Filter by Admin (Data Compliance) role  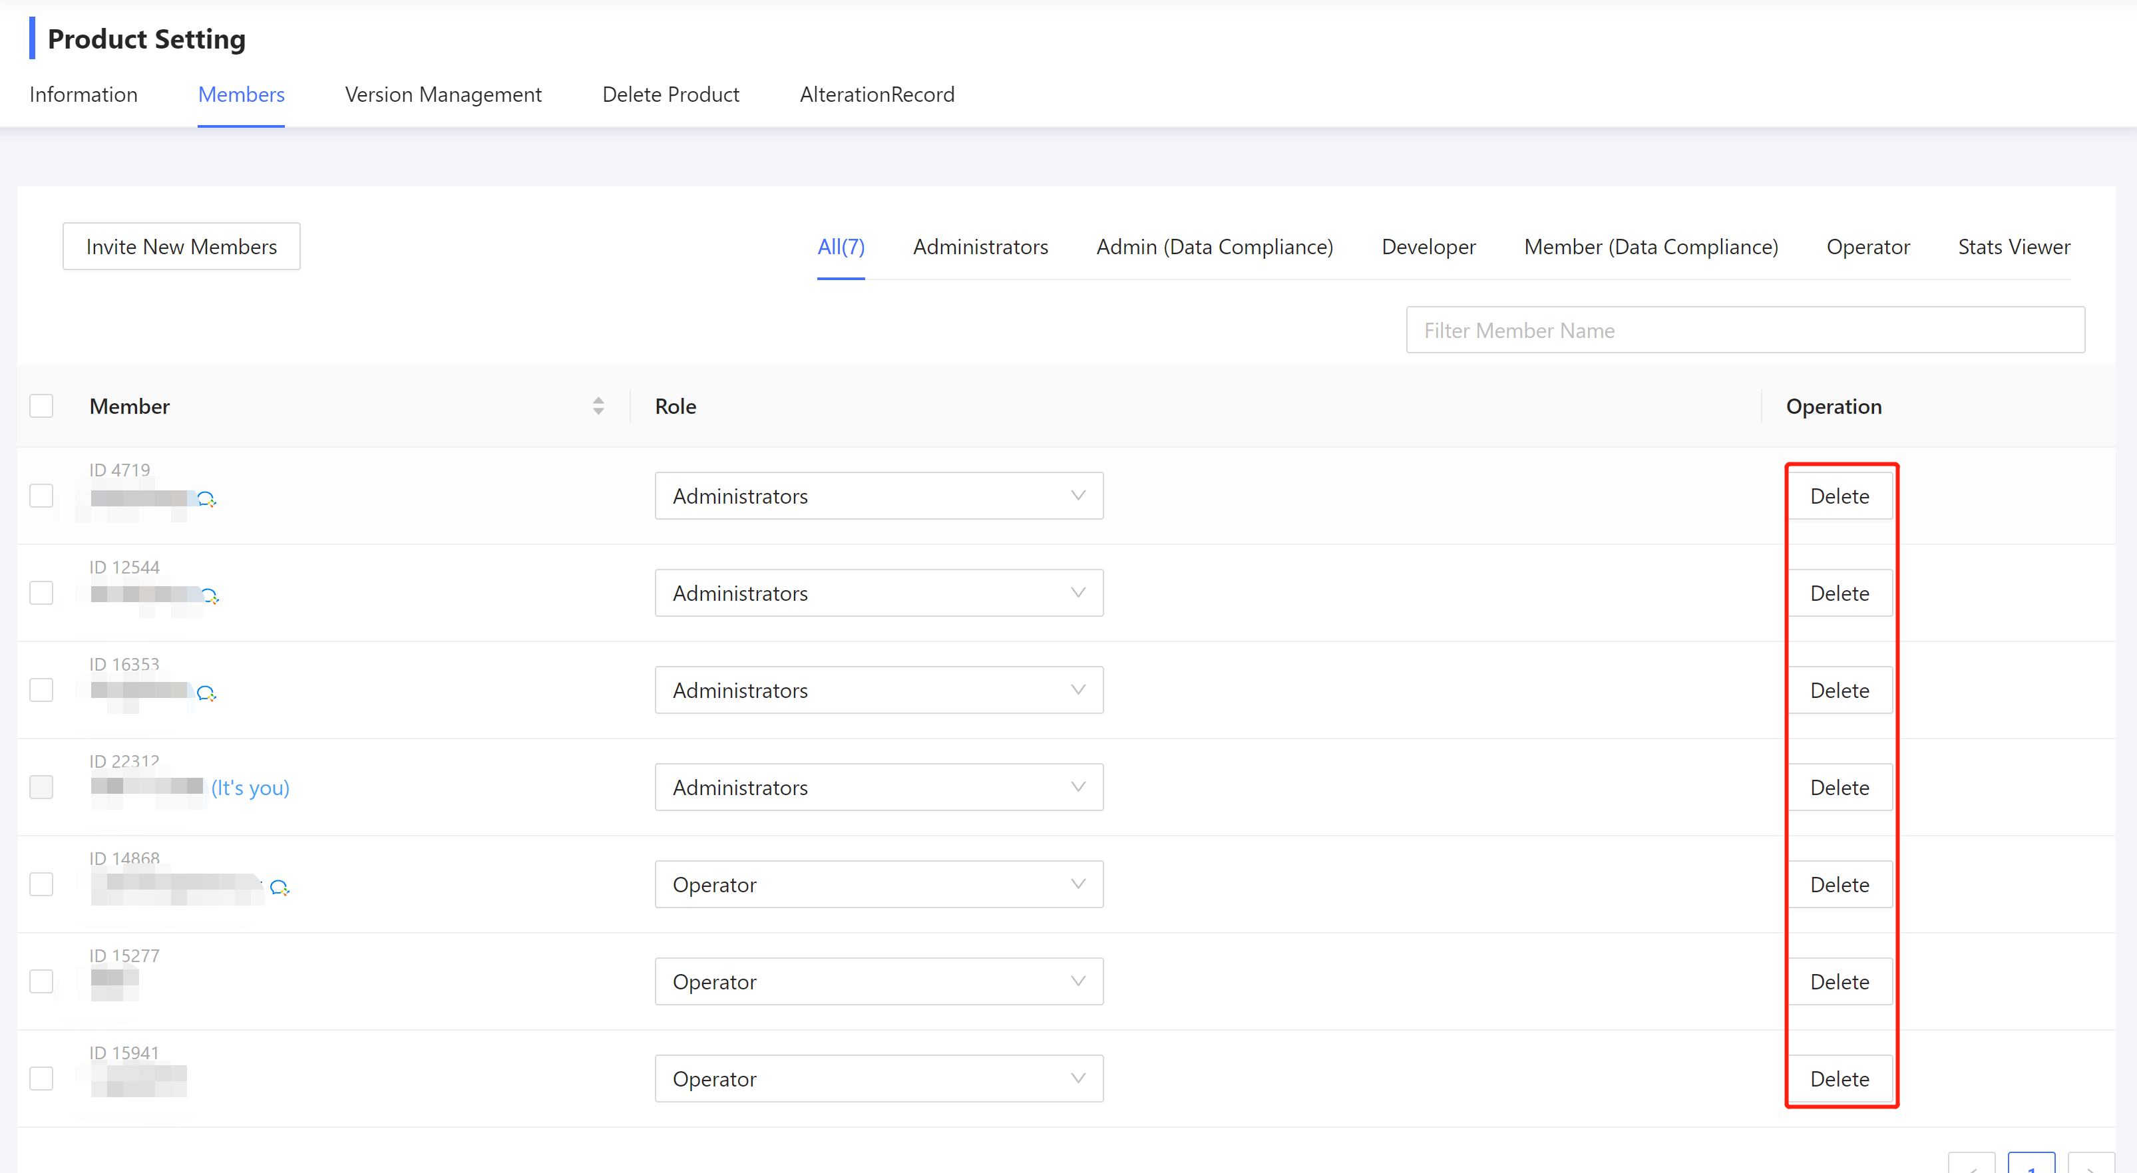click(1215, 246)
